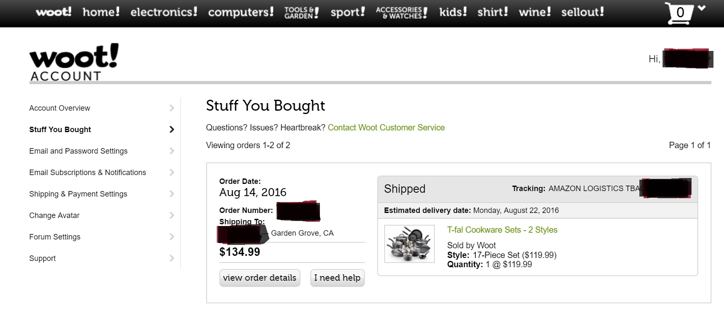724x311 pixels.
Task: Navigate to the computers! section
Action: tap(241, 12)
